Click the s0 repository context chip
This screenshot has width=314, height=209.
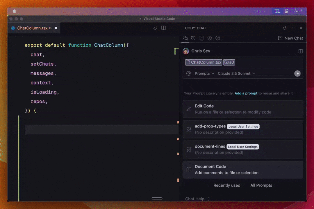[x=229, y=62]
